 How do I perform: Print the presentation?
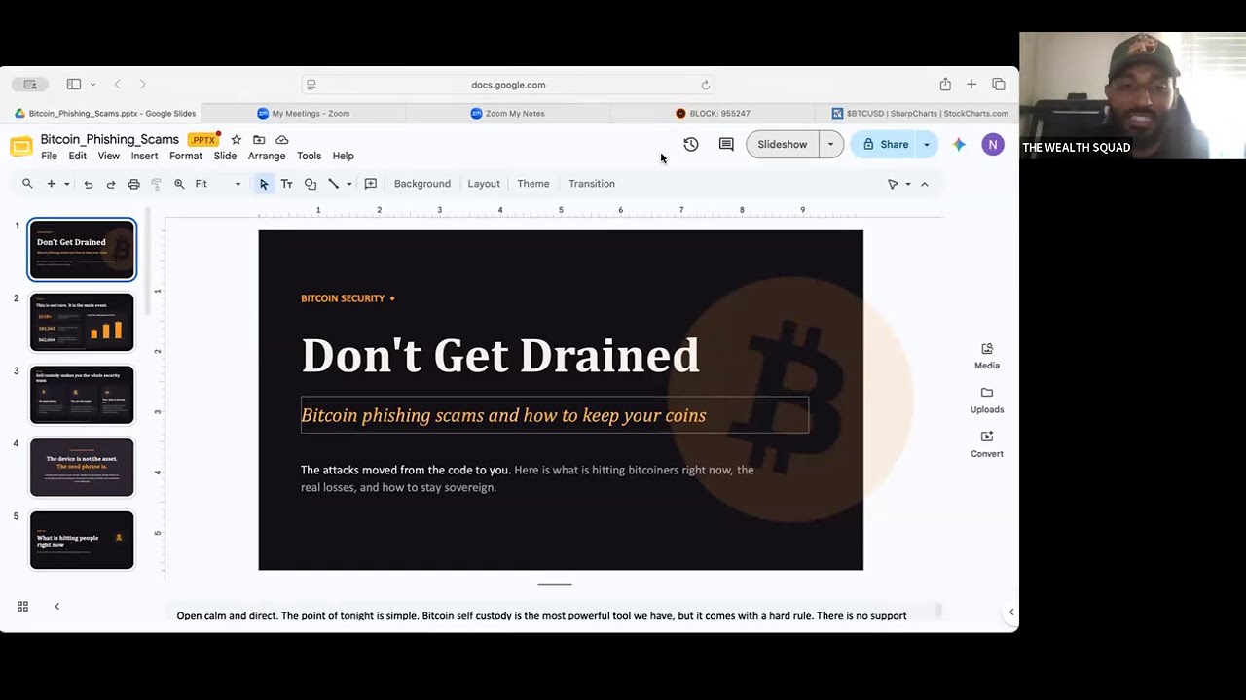[133, 184]
